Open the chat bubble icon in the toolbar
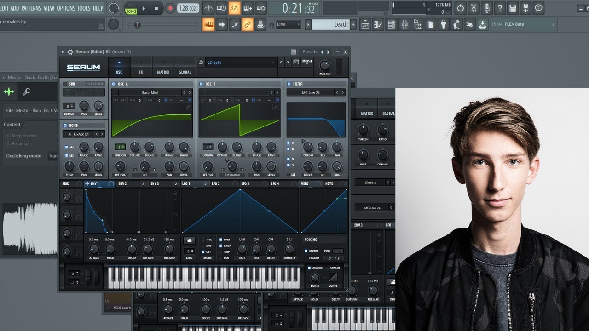Screen dimensions: 589x331 538,8
